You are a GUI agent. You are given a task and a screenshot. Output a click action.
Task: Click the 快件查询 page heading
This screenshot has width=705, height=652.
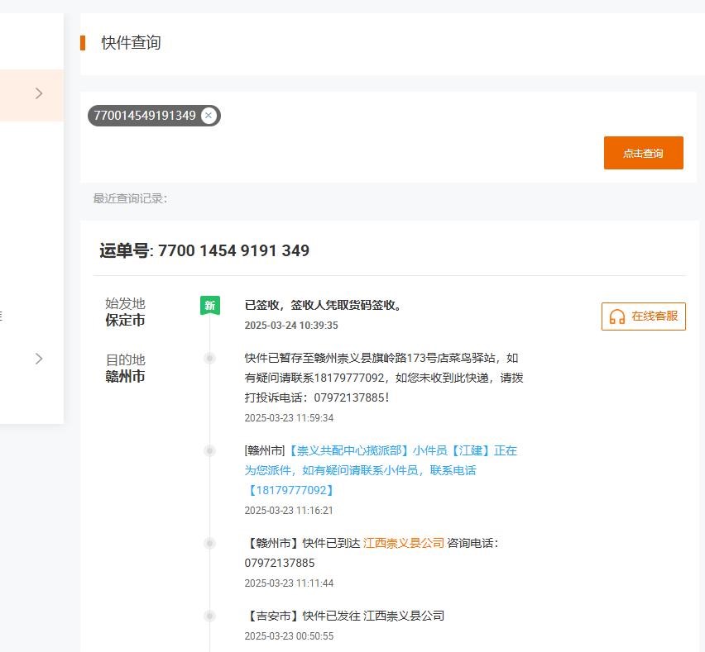pyautogui.click(x=131, y=43)
